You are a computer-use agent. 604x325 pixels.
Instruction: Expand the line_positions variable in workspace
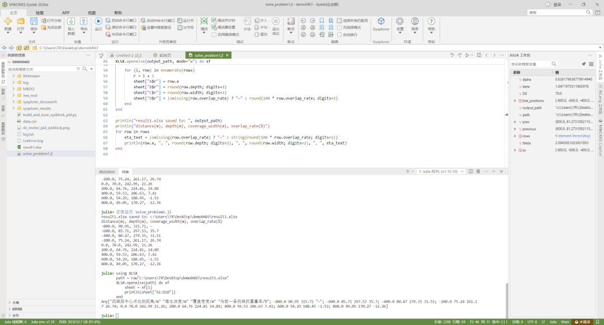tap(515, 101)
